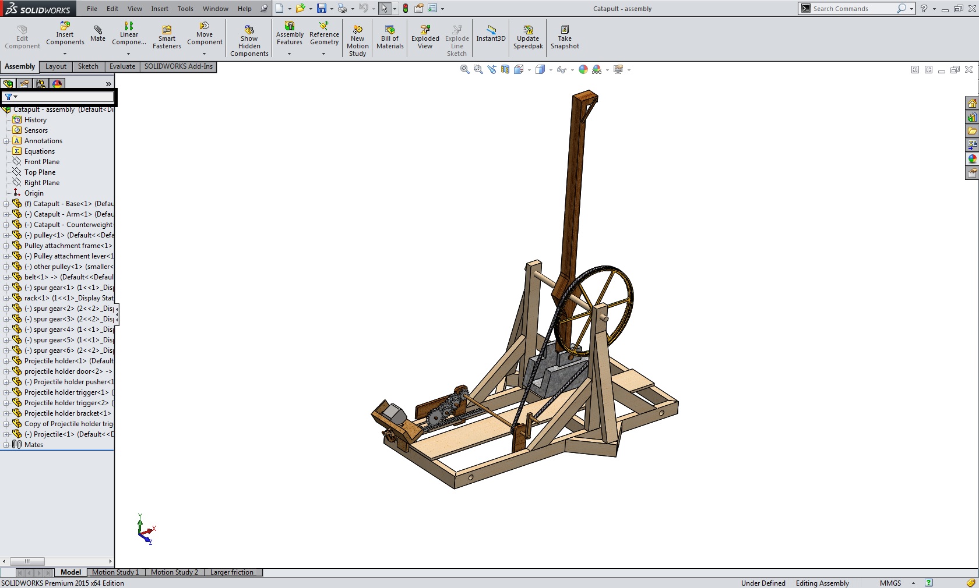
Task: Click the Bill of Materials icon
Action: tap(390, 37)
